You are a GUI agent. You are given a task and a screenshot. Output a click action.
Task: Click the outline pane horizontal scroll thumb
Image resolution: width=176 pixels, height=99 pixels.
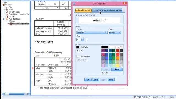(x=7, y=94)
